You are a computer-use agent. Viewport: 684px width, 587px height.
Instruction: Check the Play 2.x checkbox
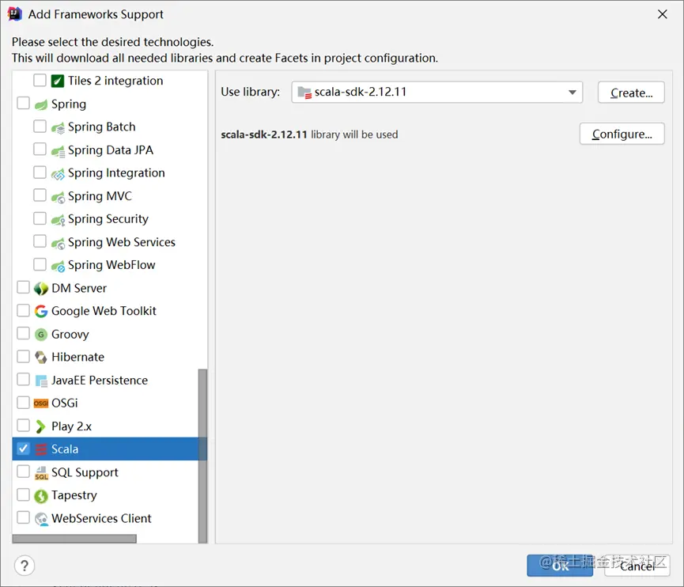click(x=23, y=425)
